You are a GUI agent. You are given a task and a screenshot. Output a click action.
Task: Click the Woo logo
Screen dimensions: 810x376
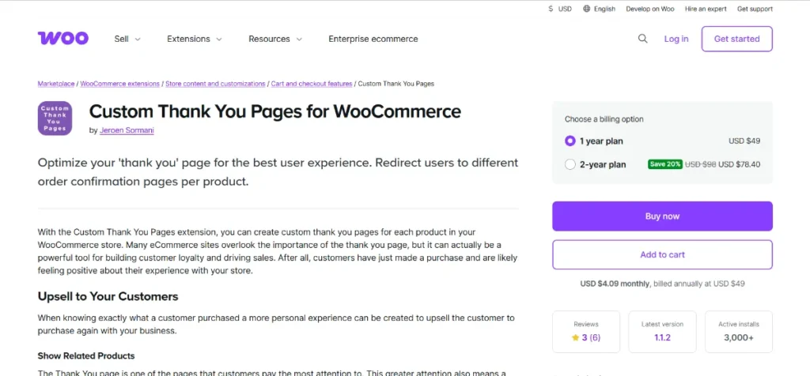(x=63, y=38)
